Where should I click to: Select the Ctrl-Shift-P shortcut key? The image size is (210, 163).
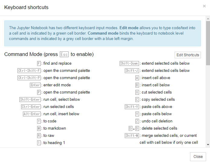point(29,78)
